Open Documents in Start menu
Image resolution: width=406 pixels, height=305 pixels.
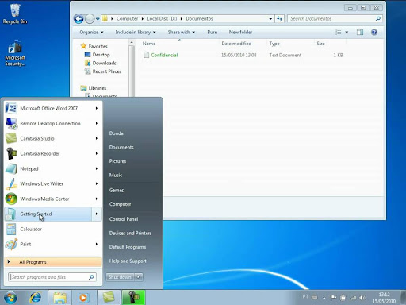pos(121,147)
